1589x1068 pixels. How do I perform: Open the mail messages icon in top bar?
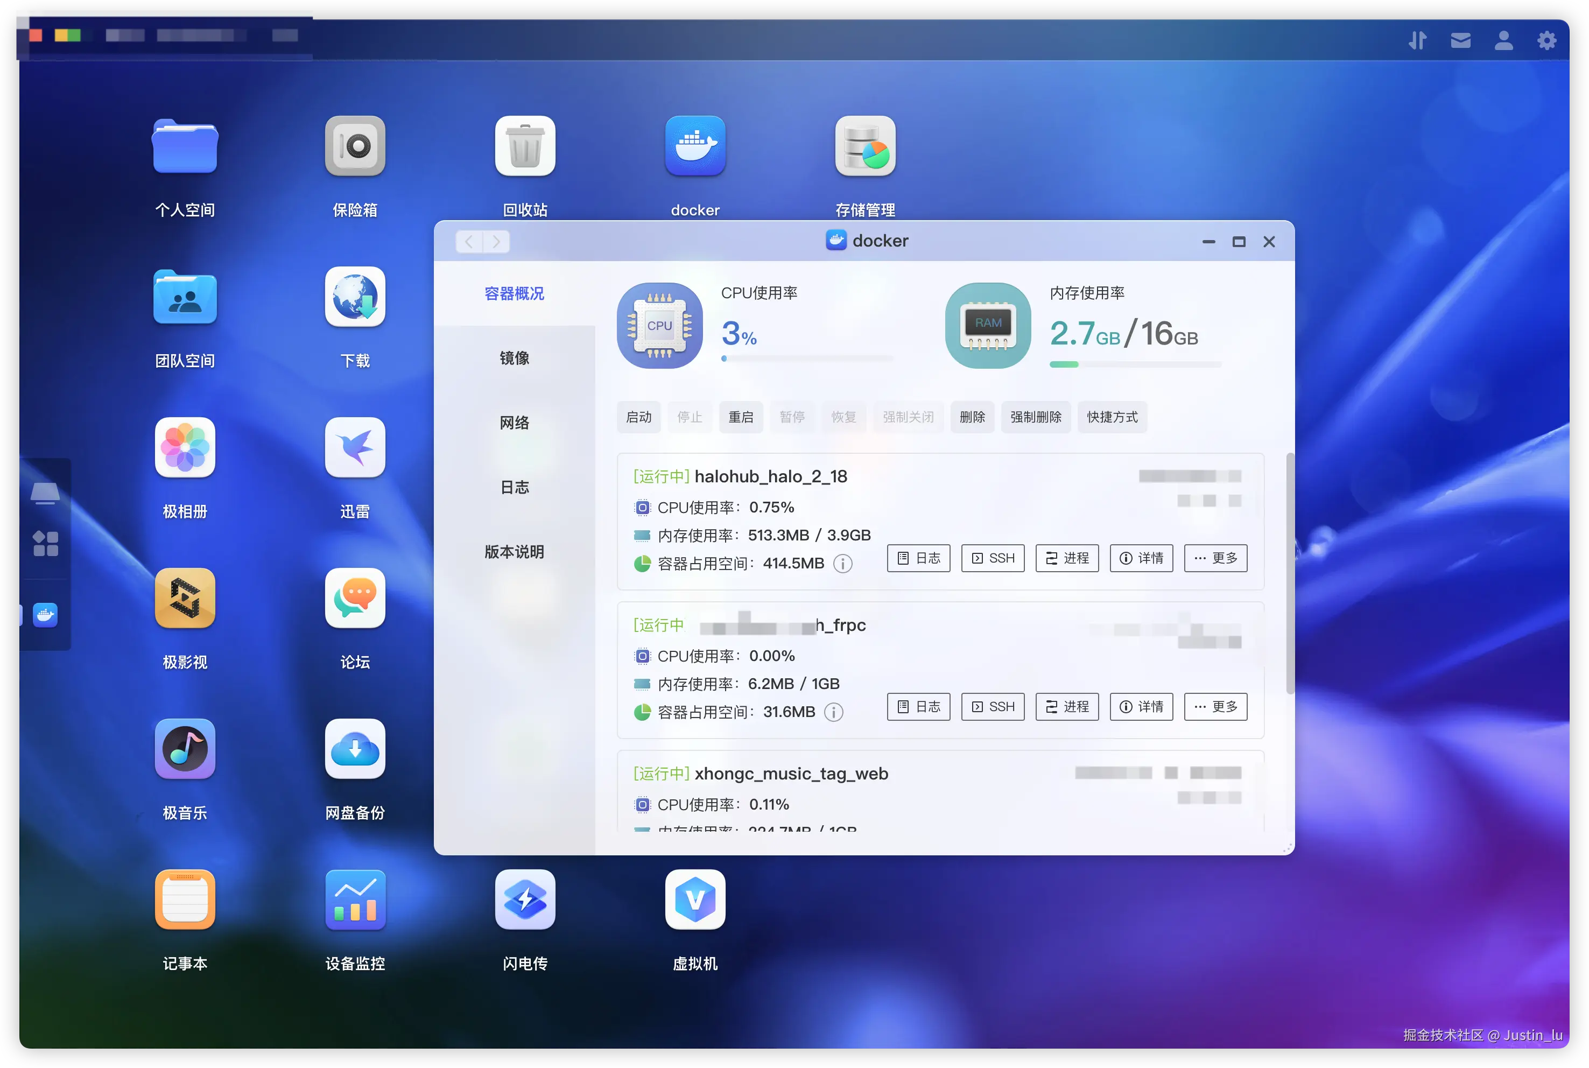pos(1460,41)
